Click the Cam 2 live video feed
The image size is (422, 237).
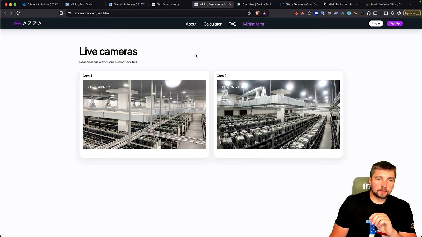point(278,115)
